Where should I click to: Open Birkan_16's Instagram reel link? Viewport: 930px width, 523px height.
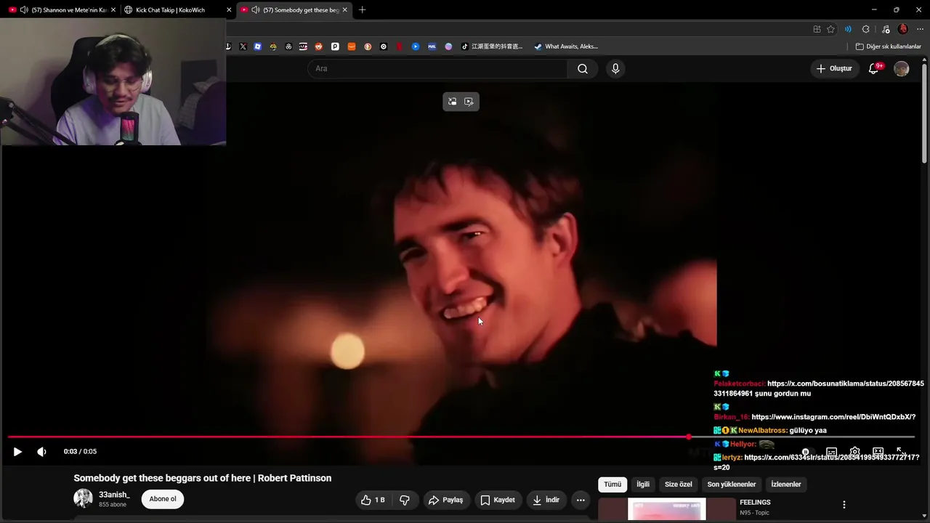click(833, 417)
